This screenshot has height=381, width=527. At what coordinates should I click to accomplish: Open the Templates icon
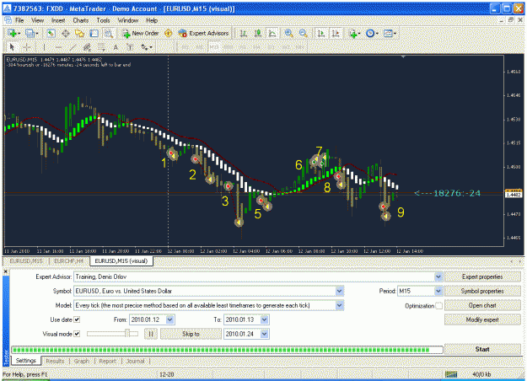point(390,33)
